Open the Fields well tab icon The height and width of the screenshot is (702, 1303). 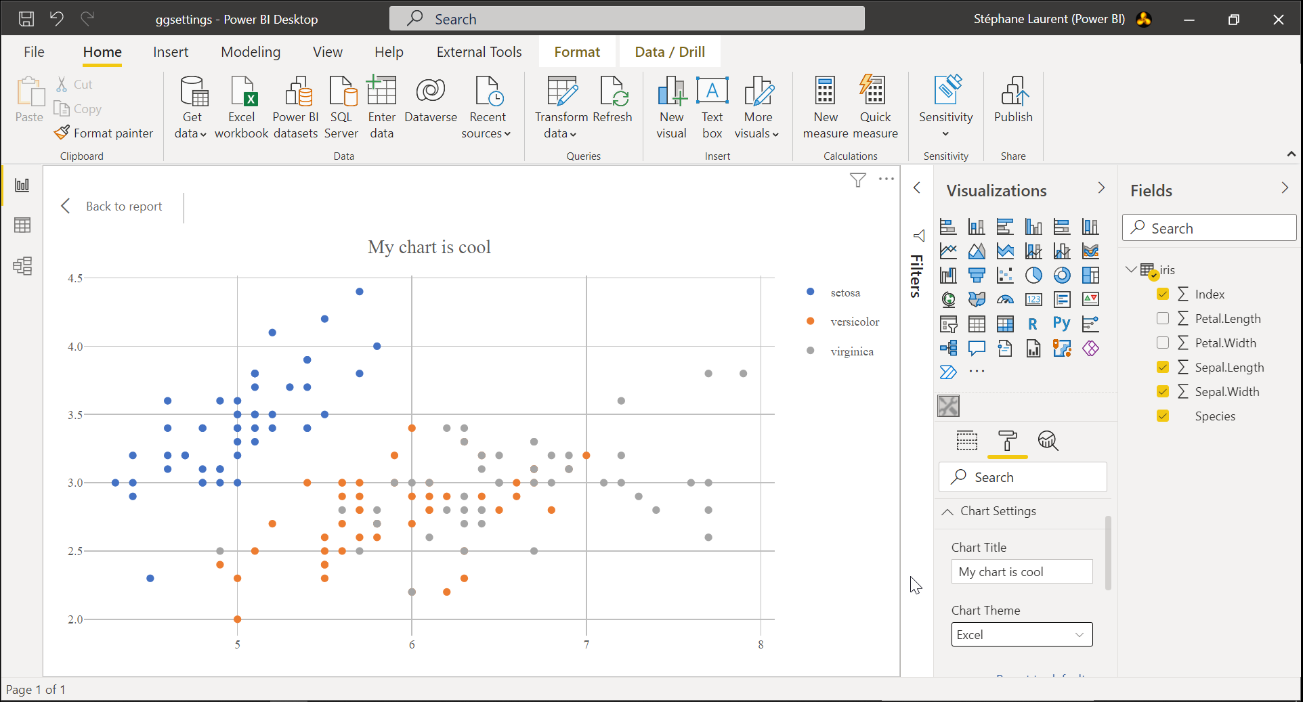click(967, 441)
